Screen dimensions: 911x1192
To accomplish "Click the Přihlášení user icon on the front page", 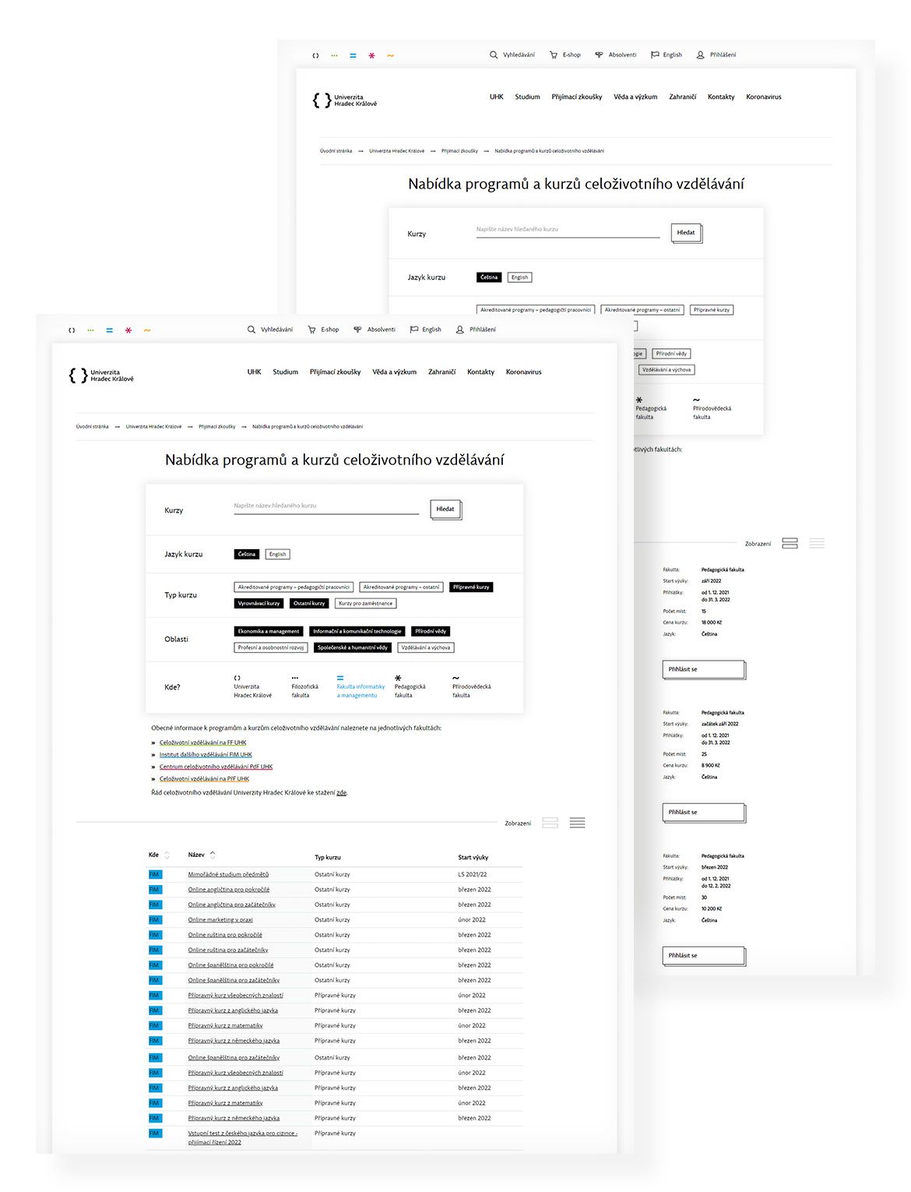I will 460,330.
